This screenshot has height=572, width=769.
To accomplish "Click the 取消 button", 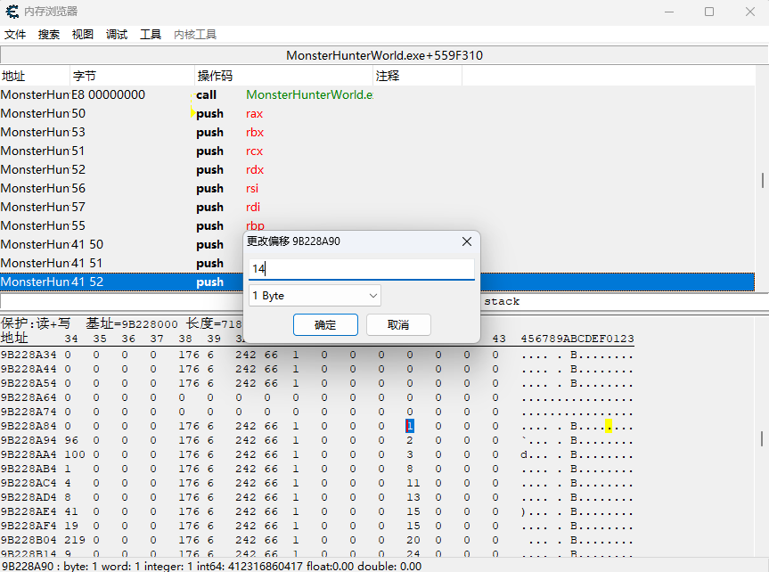I will [398, 325].
